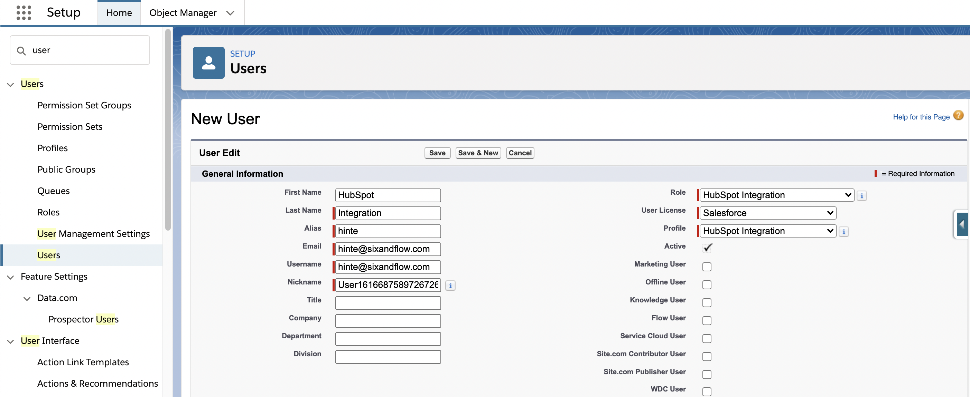Collapse the Users tree section
This screenshot has height=397, width=970.
click(10, 85)
